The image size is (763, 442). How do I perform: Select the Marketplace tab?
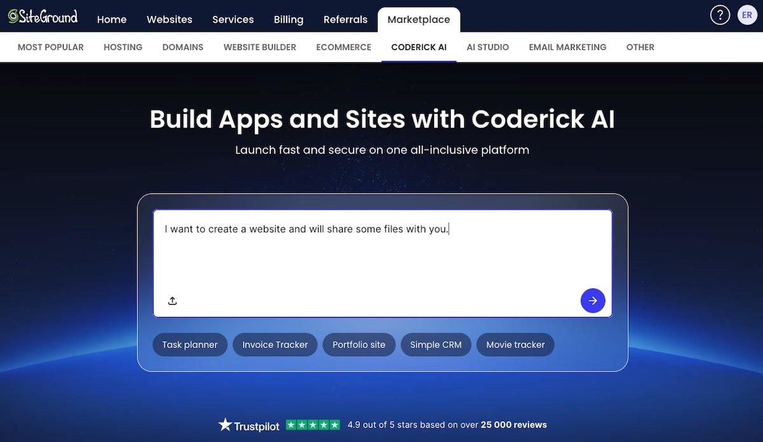tap(419, 20)
